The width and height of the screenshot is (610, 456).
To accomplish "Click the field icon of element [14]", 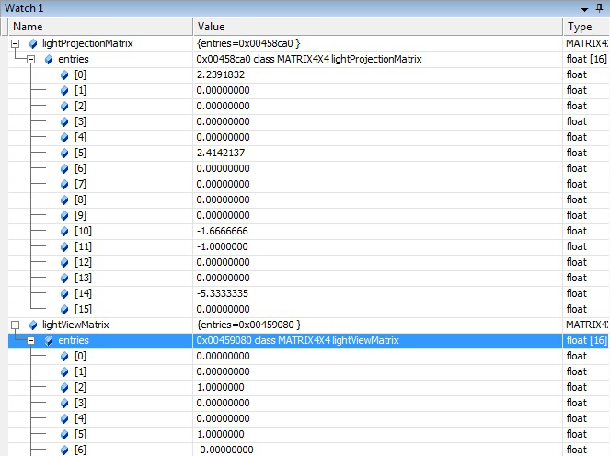I will (64, 293).
